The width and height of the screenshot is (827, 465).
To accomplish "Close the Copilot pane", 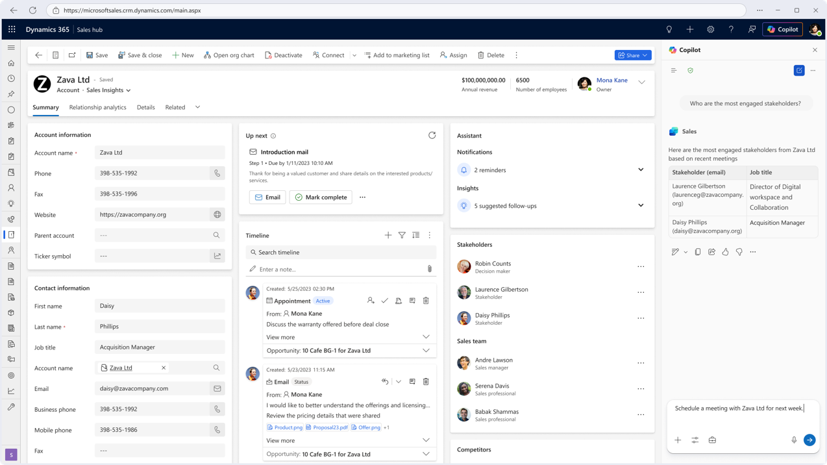I will point(815,50).
